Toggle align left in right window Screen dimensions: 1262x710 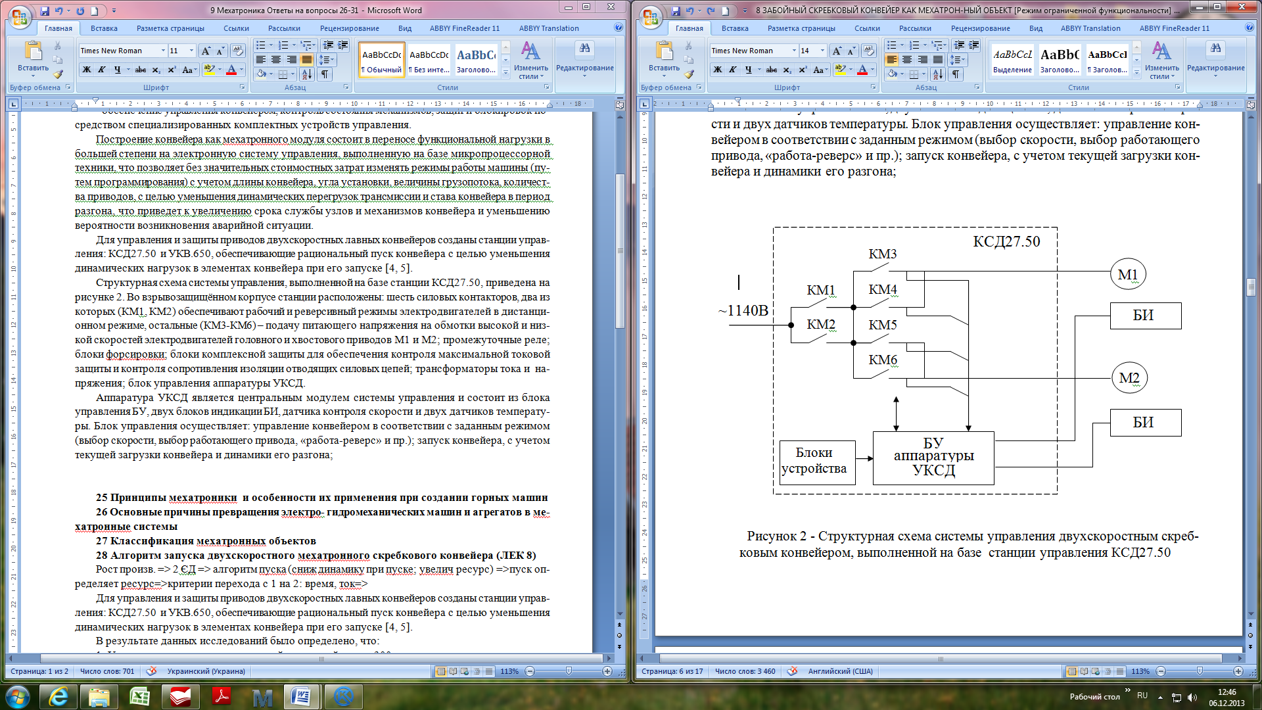pos(891,60)
